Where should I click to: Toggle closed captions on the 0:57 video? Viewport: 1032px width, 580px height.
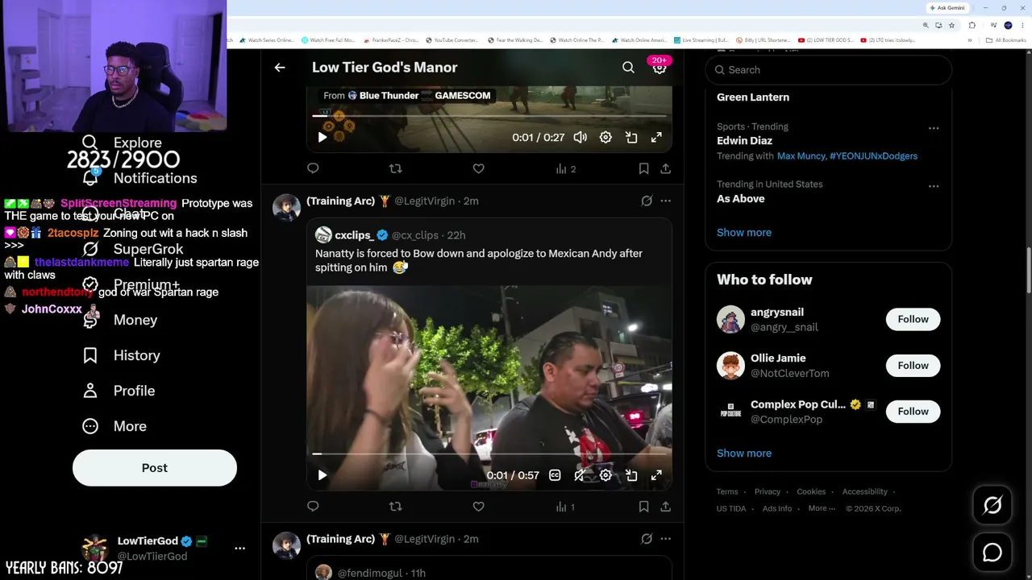click(x=555, y=475)
